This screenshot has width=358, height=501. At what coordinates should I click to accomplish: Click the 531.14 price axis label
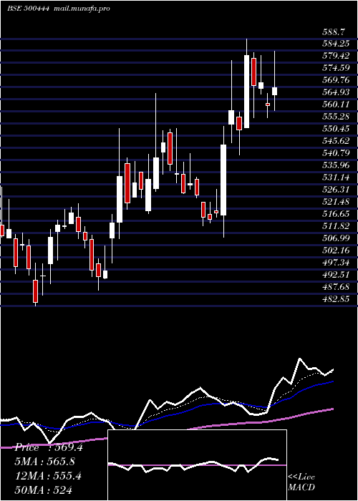[336, 177]
